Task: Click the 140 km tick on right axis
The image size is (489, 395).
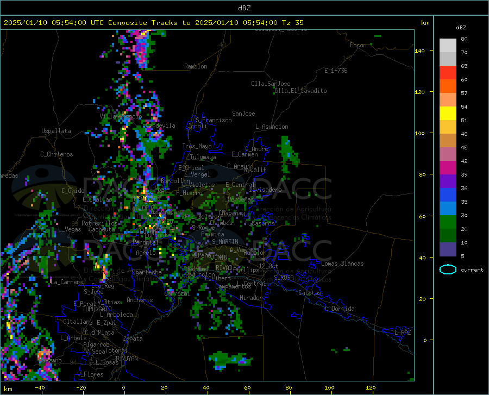Action: tap(419, 51)
